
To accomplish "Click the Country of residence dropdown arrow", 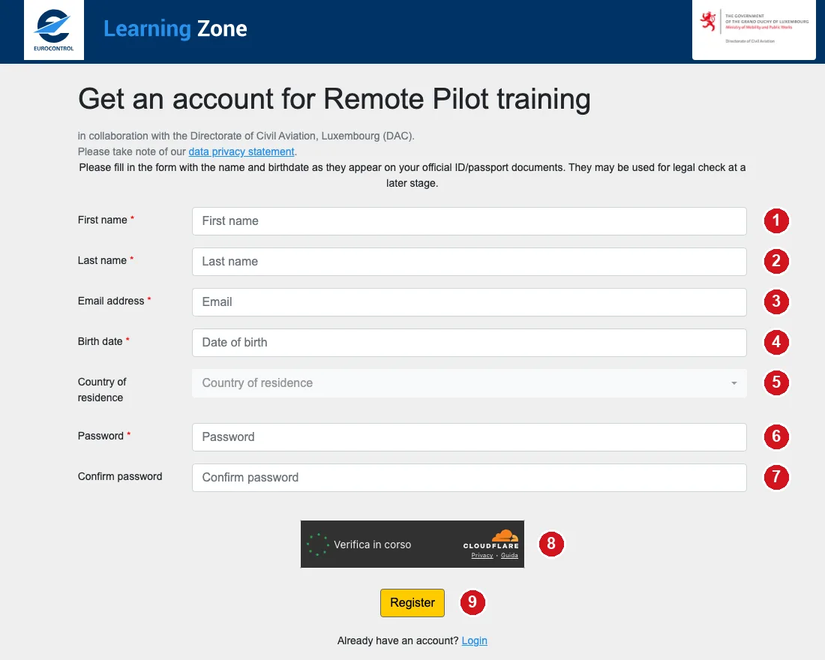I will (734, 383).
